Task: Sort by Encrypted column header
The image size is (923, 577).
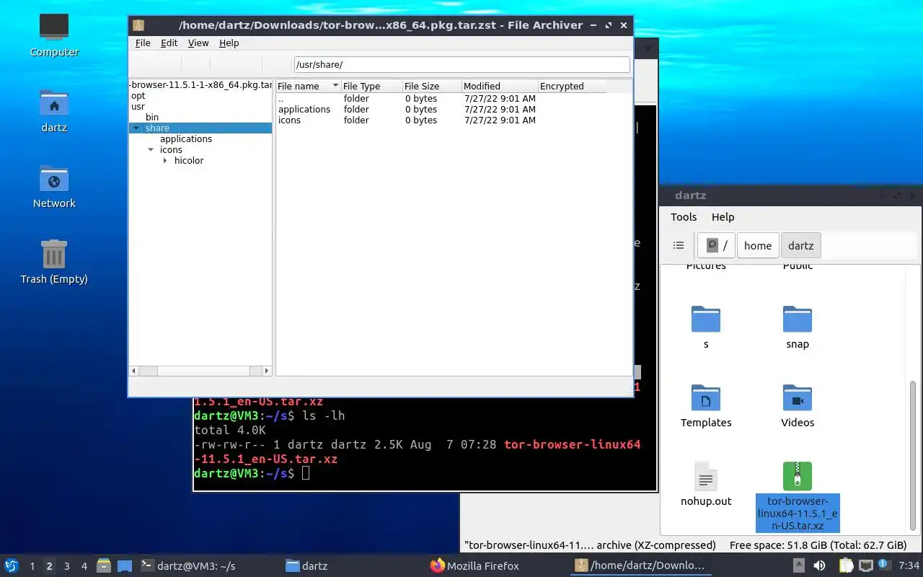Action: point(573,86)
